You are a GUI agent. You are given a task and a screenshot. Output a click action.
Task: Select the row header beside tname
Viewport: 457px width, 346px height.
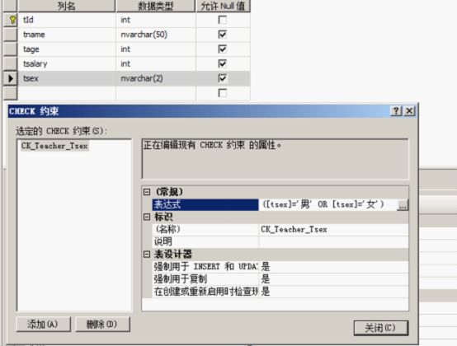pyautogui.click(x=10, y=35)
